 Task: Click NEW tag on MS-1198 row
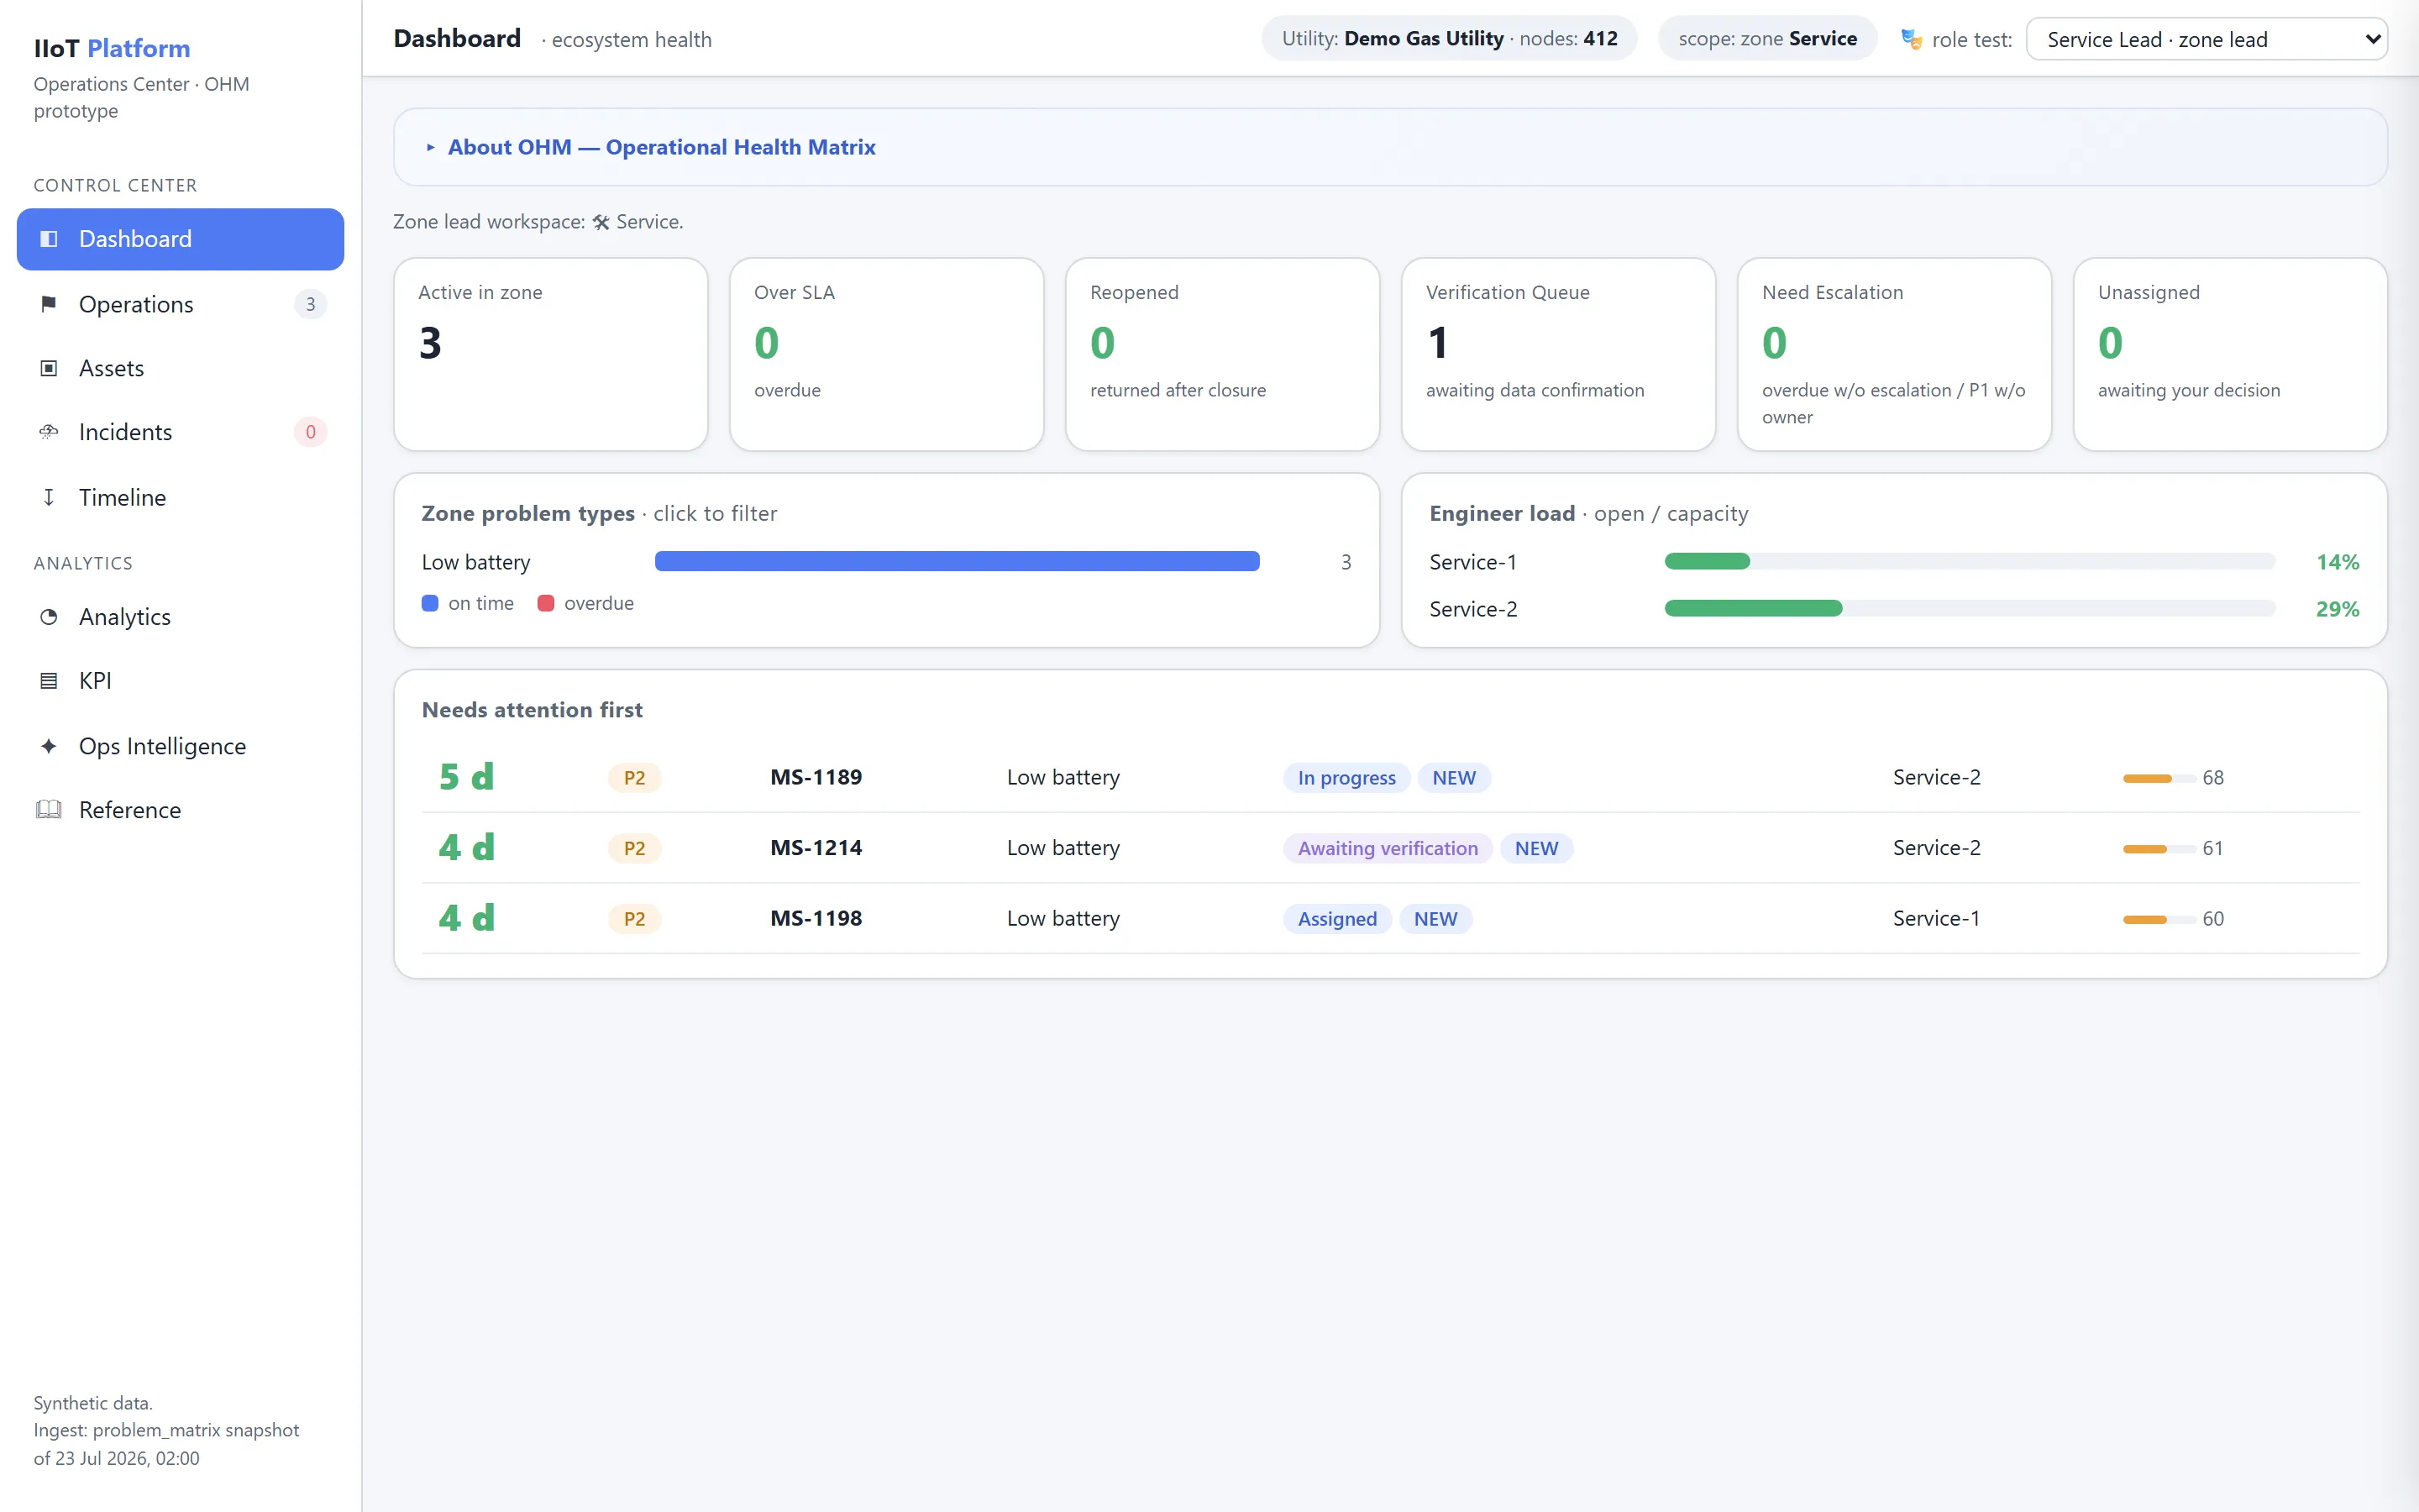coord(1435,919)
